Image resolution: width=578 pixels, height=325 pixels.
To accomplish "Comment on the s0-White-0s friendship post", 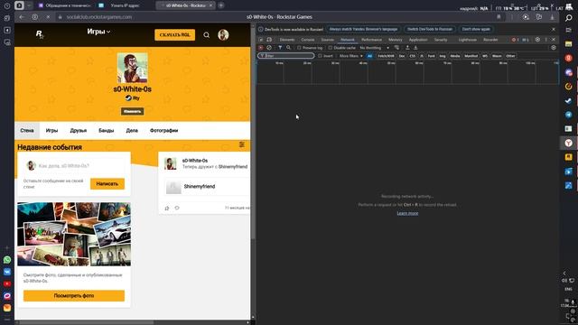I will [x=177, y=209].
